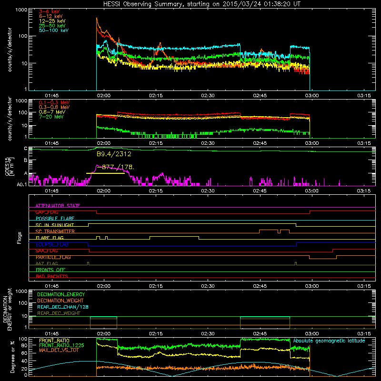Screen dimensions: 381x381
Task: Click the REAR_DEC_CHAN/128 legend label
Action: [63, 307]
